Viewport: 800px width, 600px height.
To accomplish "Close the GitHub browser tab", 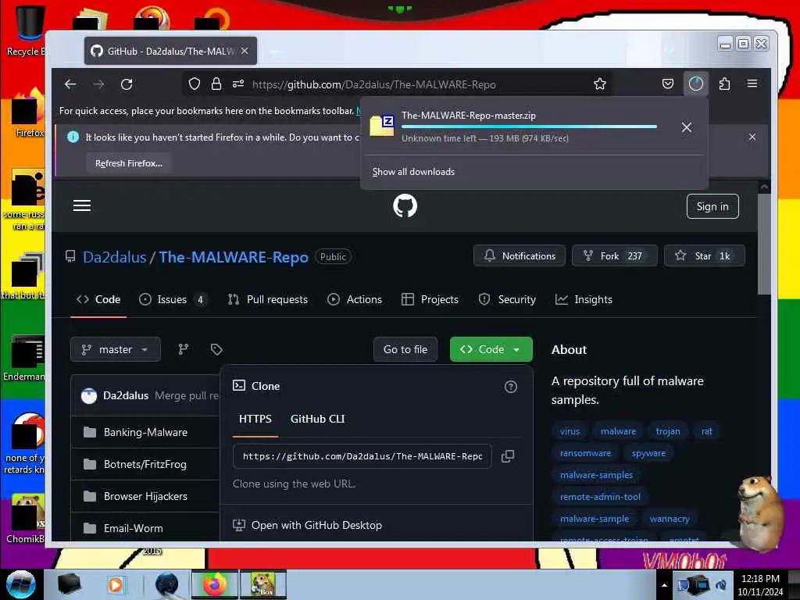I will tap(245, 51).
